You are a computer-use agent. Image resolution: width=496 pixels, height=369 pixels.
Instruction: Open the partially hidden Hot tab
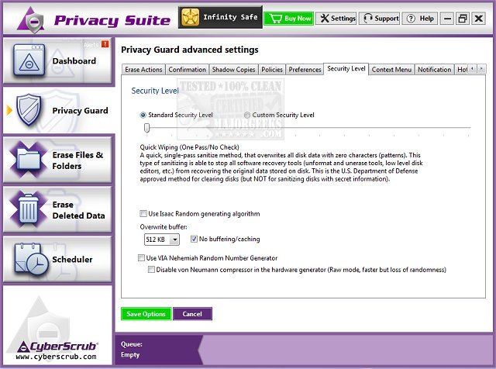(462, 70)
